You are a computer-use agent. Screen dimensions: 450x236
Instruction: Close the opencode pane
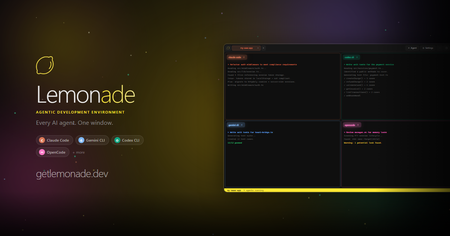coord(358,125)
